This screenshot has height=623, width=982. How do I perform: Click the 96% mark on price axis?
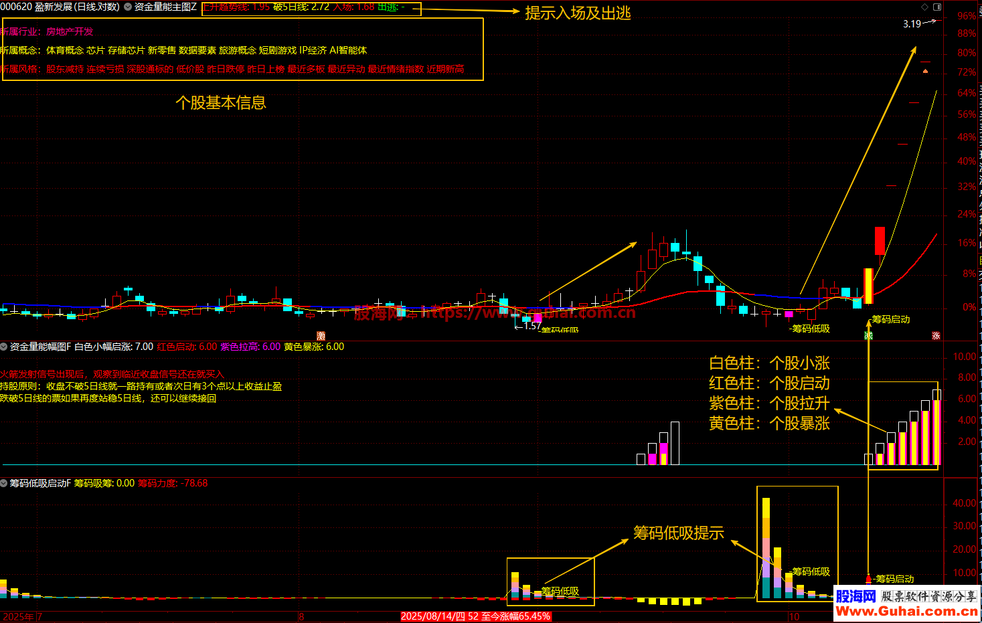point(966,15)
